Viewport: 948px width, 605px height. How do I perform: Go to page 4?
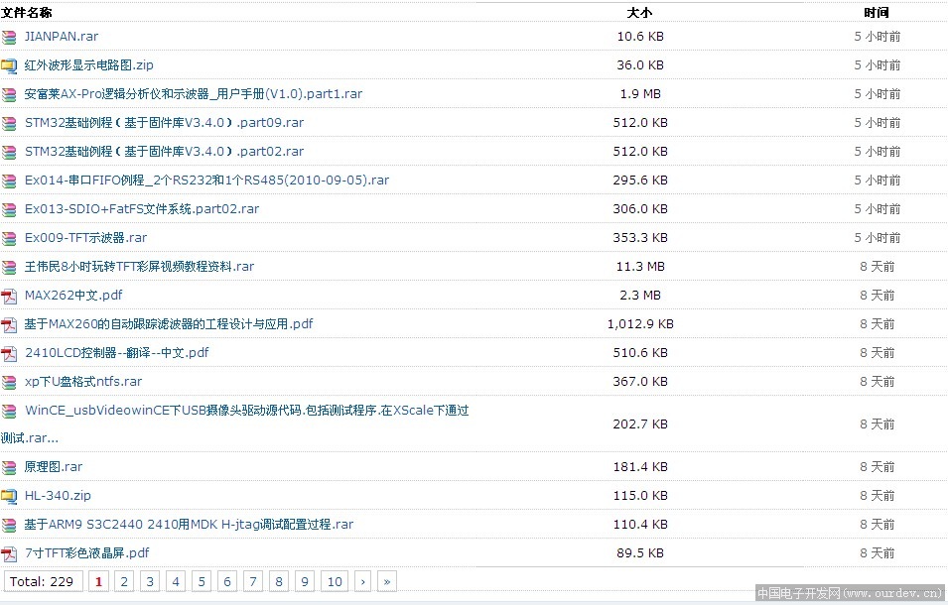176,581
